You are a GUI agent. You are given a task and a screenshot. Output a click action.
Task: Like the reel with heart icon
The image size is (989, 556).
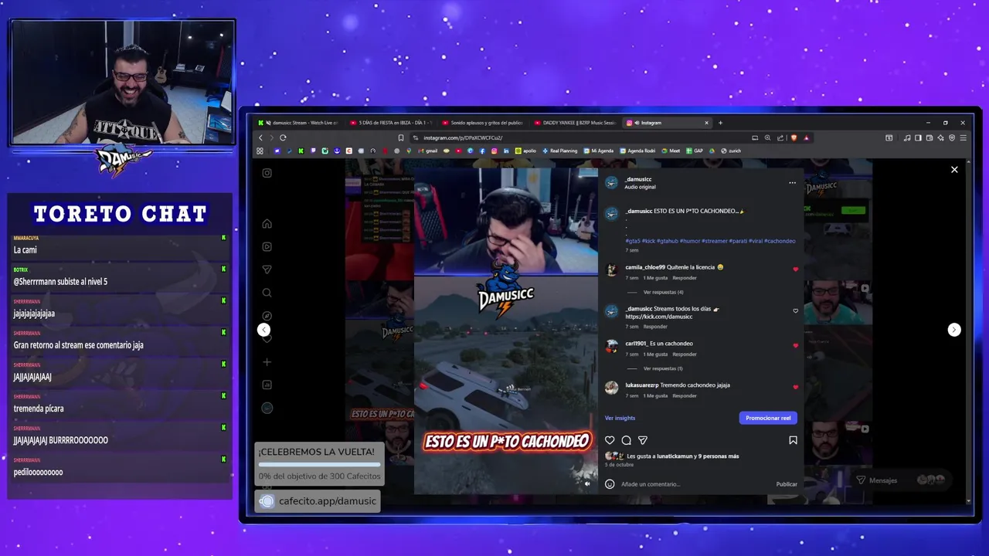610,440
